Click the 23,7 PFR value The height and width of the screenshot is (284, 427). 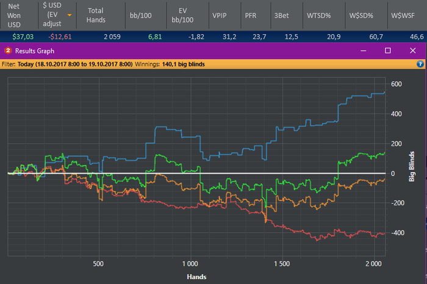click(259, 37)
